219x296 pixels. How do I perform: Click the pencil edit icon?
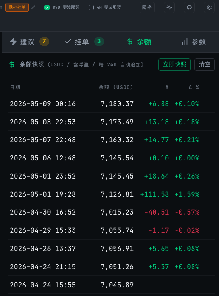(33, 7)
